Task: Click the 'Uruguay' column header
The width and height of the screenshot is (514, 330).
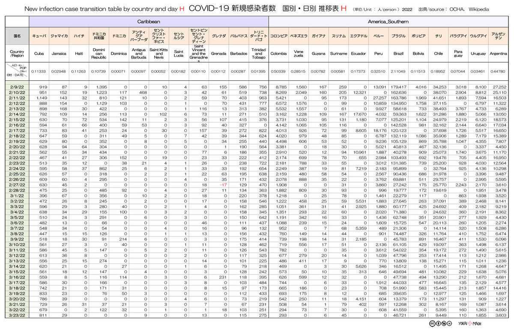Action: 478,54
